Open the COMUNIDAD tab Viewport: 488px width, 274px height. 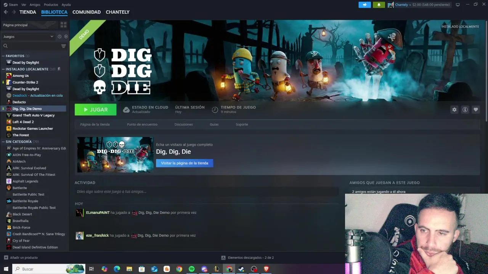point(87,12)
